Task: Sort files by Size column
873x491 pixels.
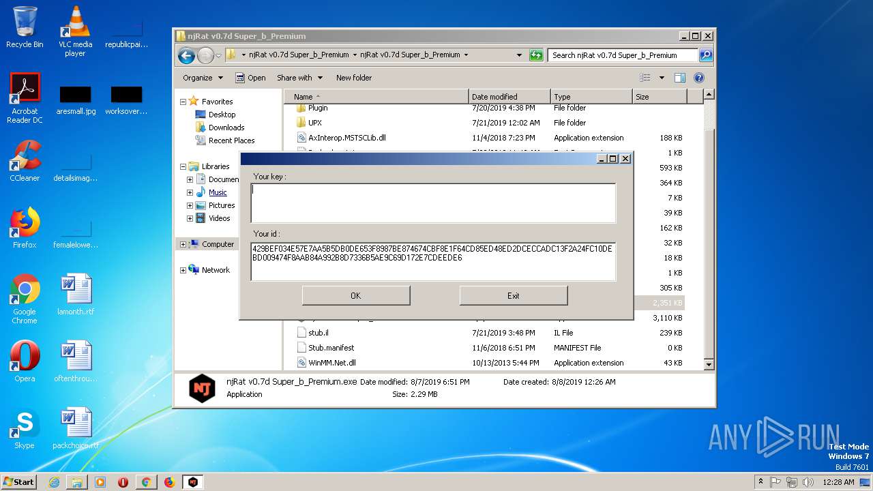Action: point(660,97)
